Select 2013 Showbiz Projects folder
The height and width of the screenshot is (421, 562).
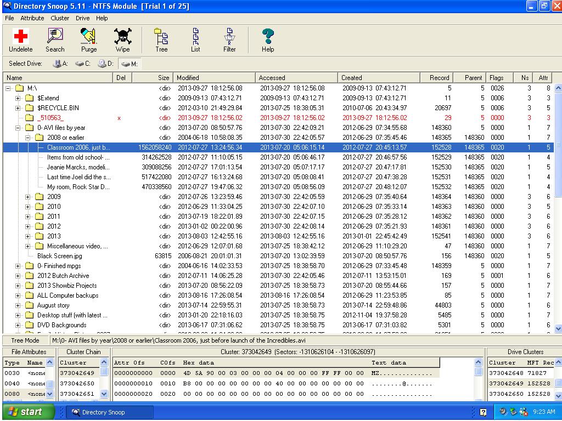(278, 286)
